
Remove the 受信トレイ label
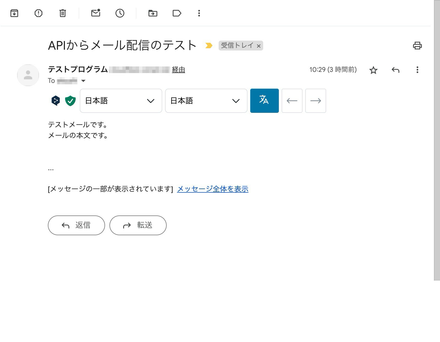(258, 46)
